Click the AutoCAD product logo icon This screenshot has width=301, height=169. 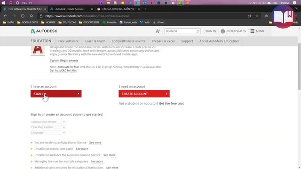click(38, 50)
